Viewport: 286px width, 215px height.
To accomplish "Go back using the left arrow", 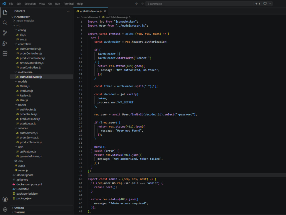I will [137, 4].
